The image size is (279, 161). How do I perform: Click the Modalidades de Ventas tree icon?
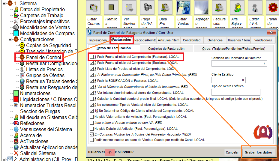(x=16, y=27)
